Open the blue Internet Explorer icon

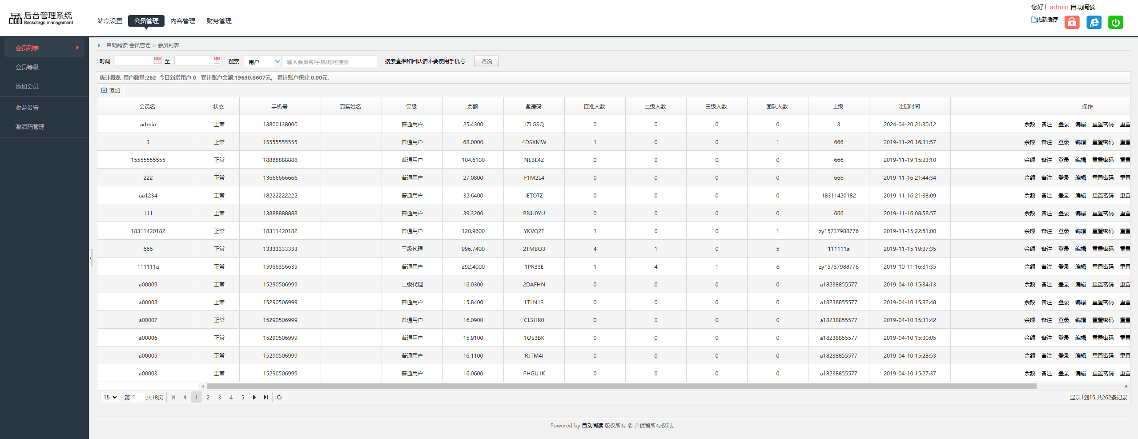click(x=1094, y=22)
